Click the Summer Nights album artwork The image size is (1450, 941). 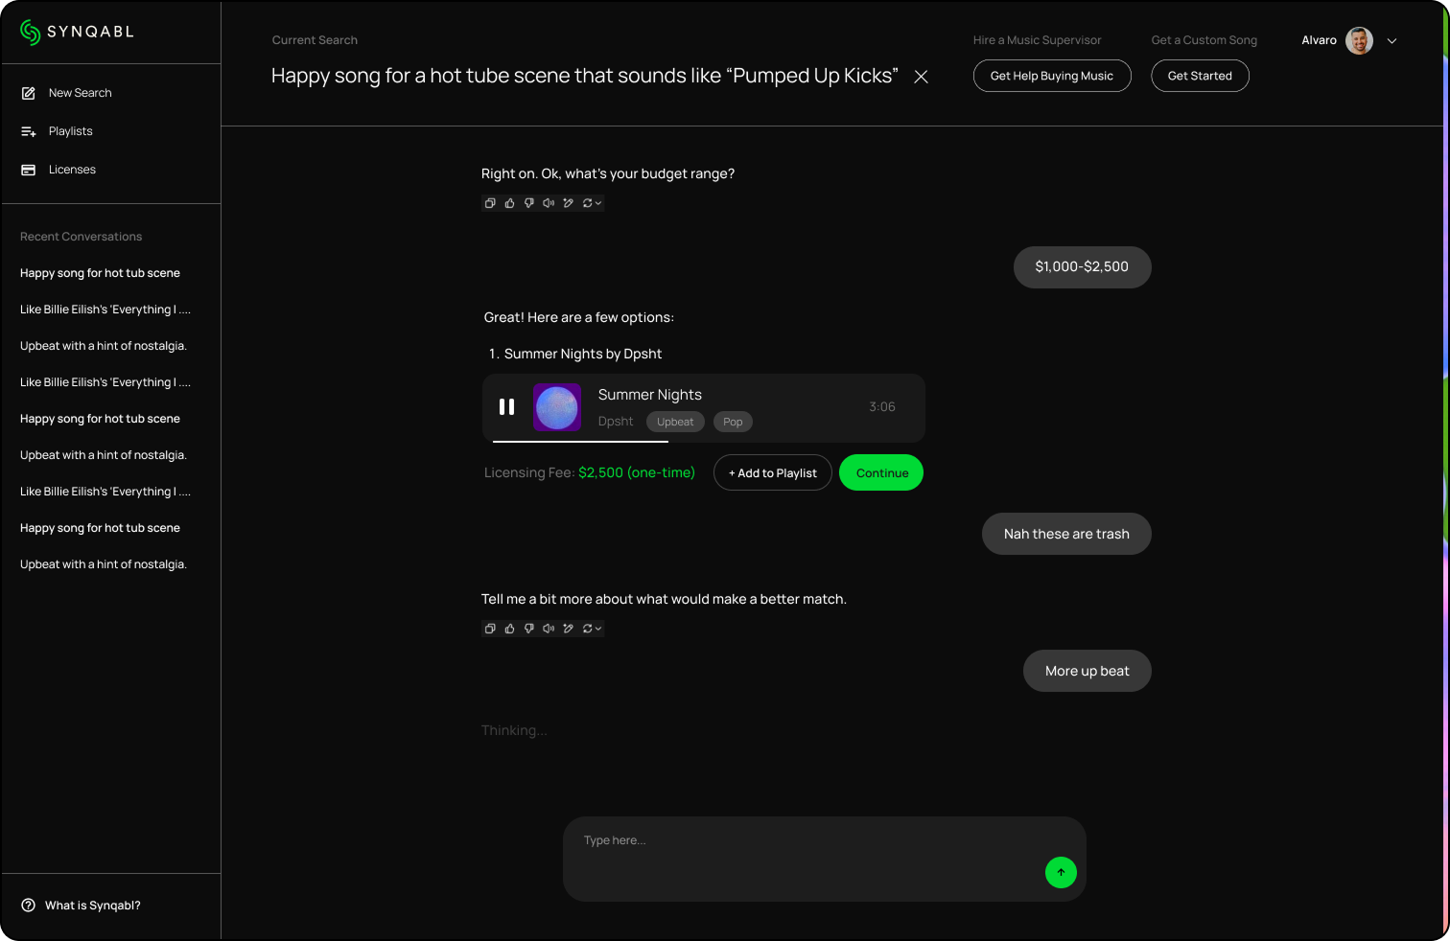pos(557,407)
